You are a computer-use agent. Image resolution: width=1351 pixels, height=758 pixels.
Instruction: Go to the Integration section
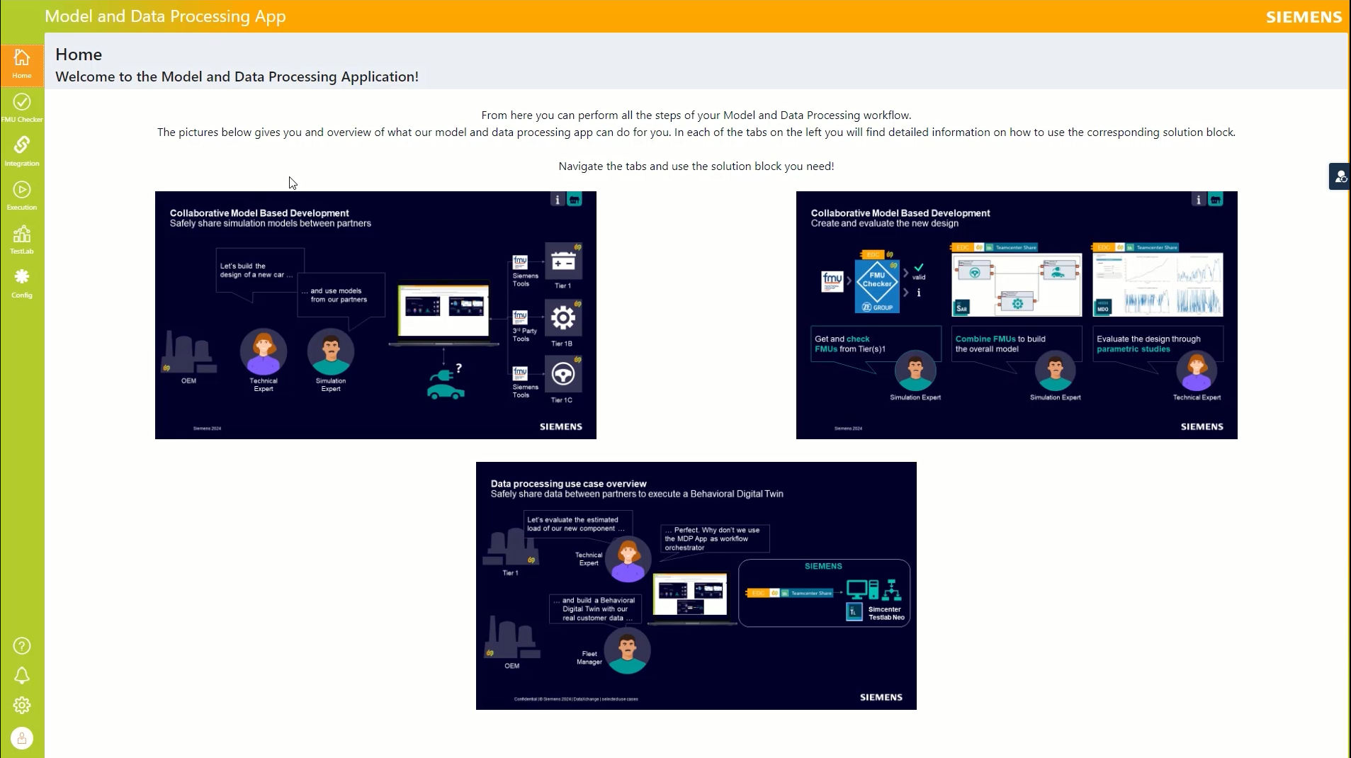(x=22, y=152)
